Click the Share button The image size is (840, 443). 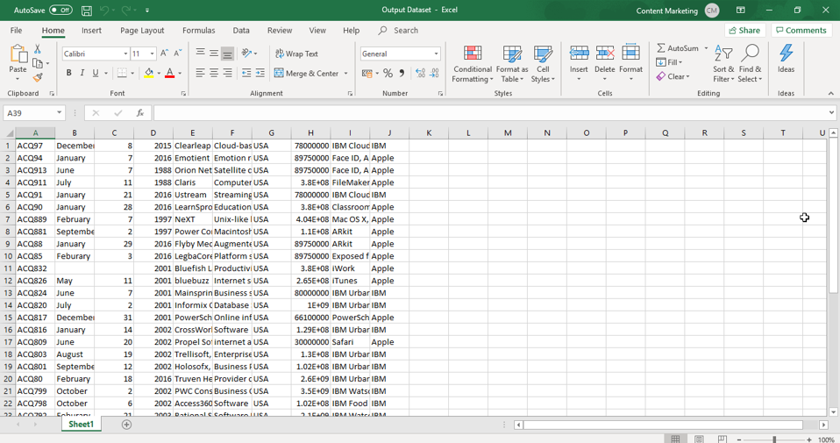[x=744, y=31]
